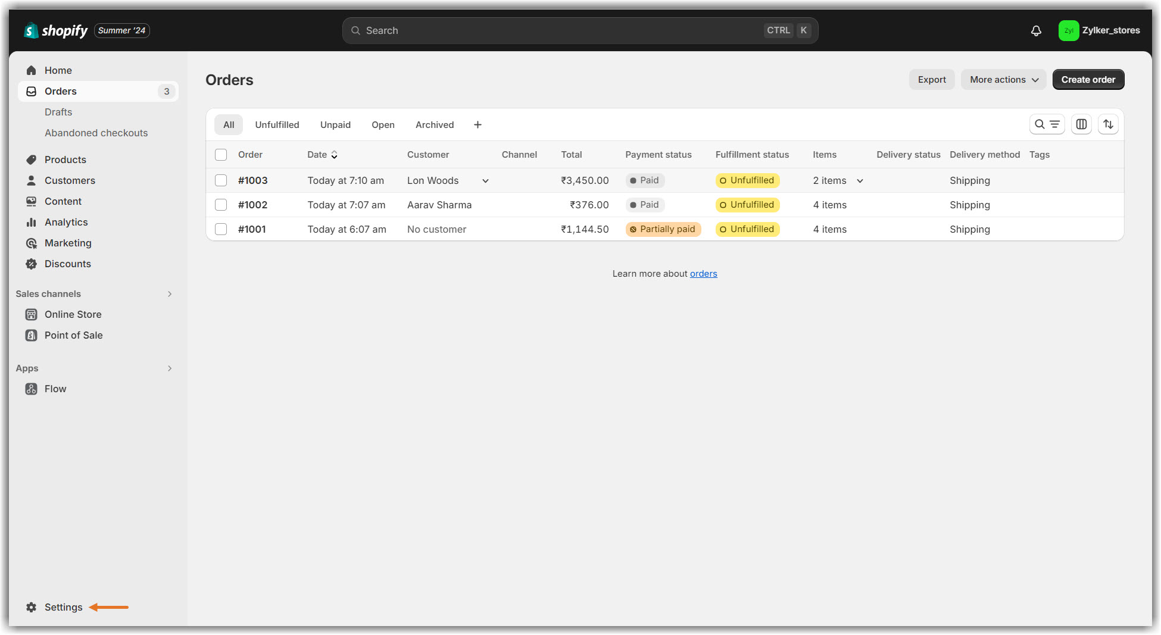Open the orders help link
The width and height of the screenshot is (1161, 635).
(x=703, y=274)
